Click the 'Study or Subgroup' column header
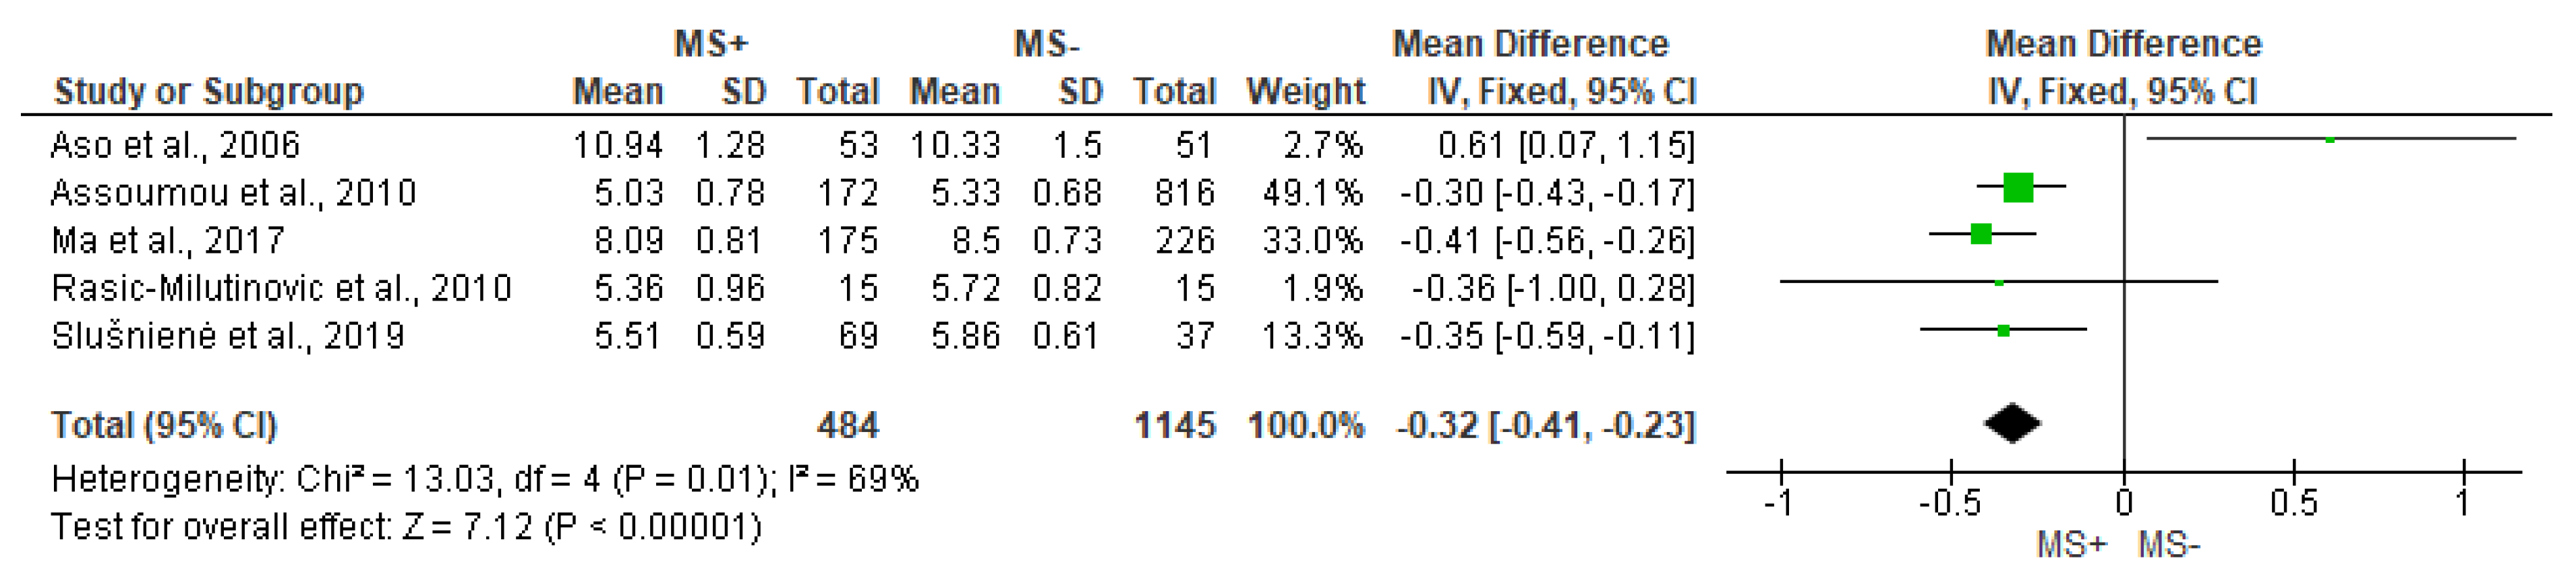The height and width of the screenshot is (579, 2576). 208,92
